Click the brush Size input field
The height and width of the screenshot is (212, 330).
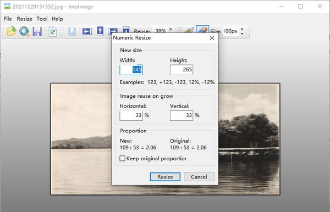click(x=231, y=31)
